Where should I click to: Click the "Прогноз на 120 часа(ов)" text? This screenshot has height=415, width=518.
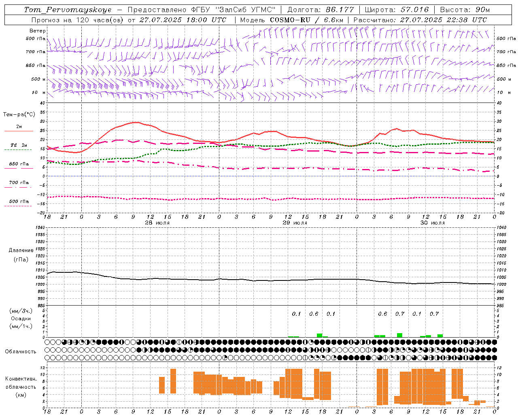click(x=78, y=19)
